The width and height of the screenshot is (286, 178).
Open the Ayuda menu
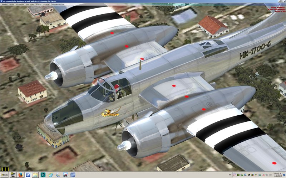pyautogui.click(x=46, y=5)
